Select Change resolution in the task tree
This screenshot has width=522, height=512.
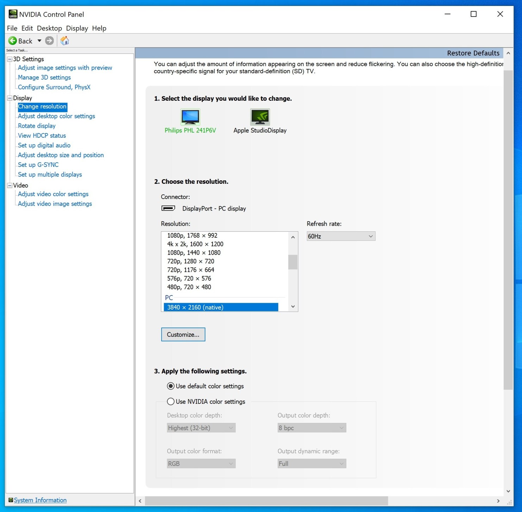pos(42,106)
